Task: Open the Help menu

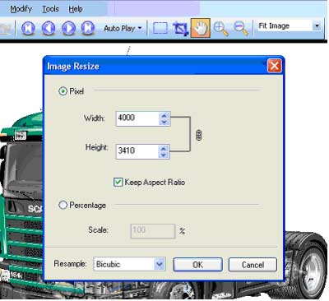Action: click(x=76, y=9)
